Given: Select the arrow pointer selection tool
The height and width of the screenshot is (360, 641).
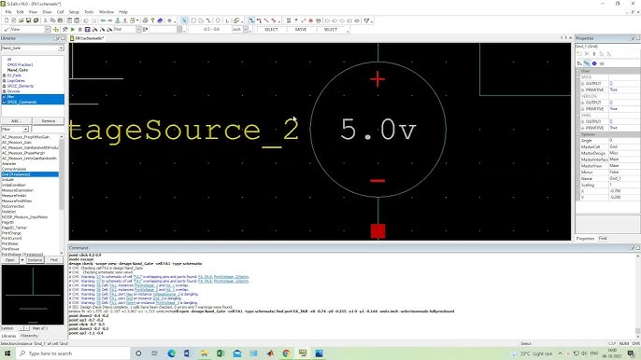Looking at the screenshot, I should point(184,21).
